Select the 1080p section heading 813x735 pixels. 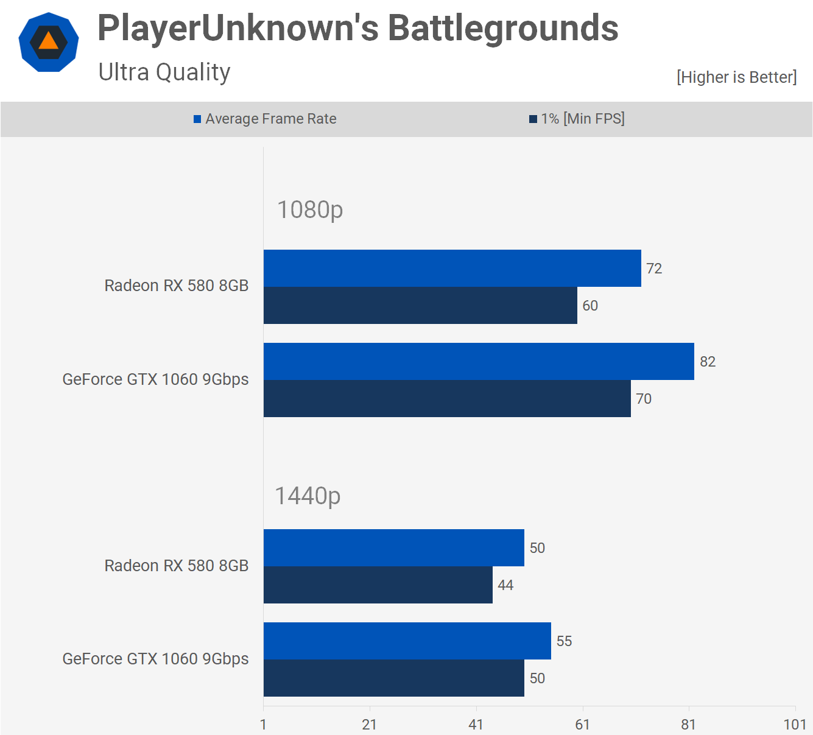click(x=310, y=209)
